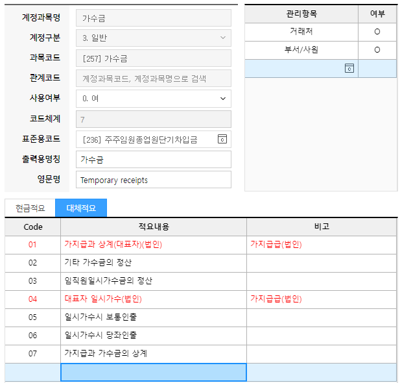This screenshot has height=383, width=400.
Task: Click the 코드체계 field showing 7
Action: click(x=154, y=119)
